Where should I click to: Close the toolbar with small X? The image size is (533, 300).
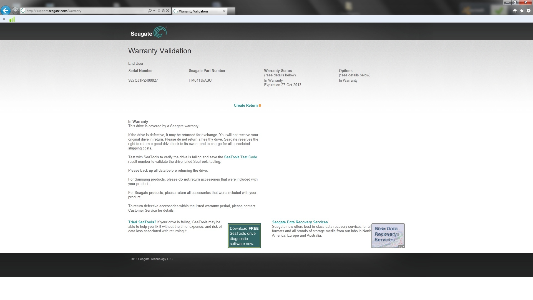tap(4, 19)
